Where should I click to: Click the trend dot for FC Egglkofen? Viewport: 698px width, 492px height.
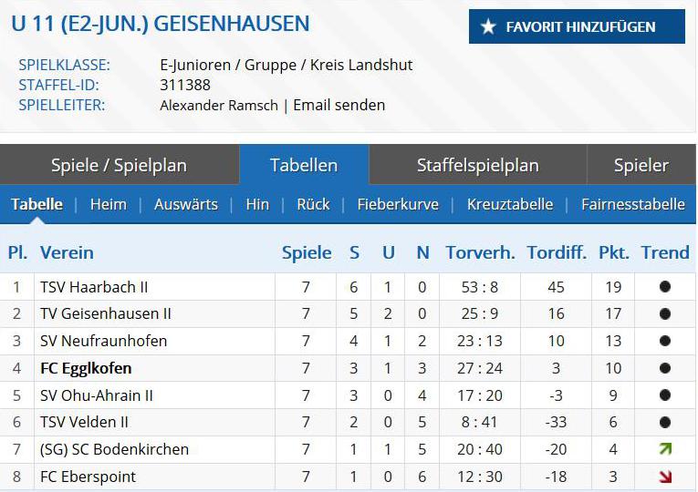665,368
